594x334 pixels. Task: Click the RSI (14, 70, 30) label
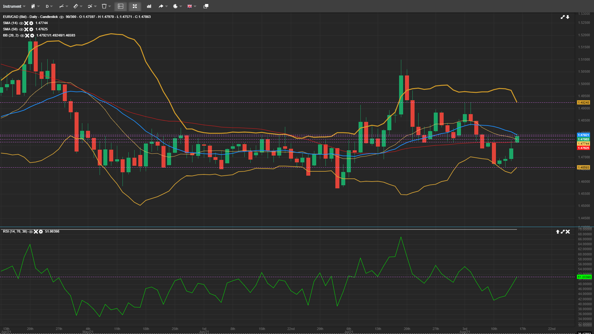click(15, 231)
